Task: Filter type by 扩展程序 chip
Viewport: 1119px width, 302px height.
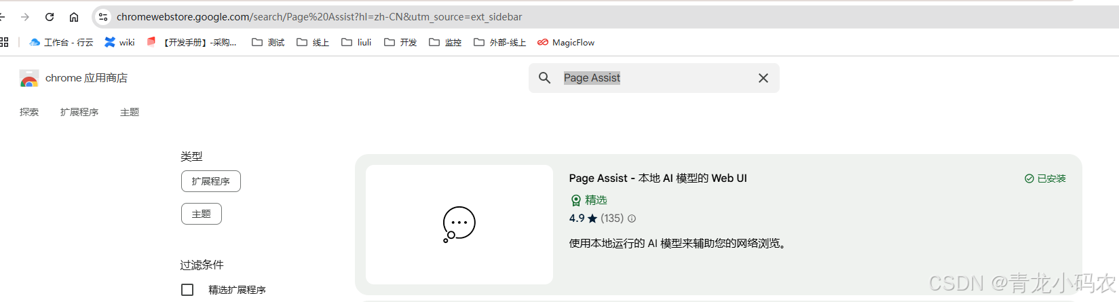Action: (211, 181)
